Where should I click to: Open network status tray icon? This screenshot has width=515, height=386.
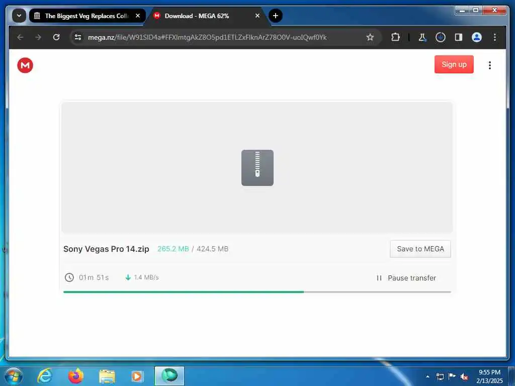440,376
